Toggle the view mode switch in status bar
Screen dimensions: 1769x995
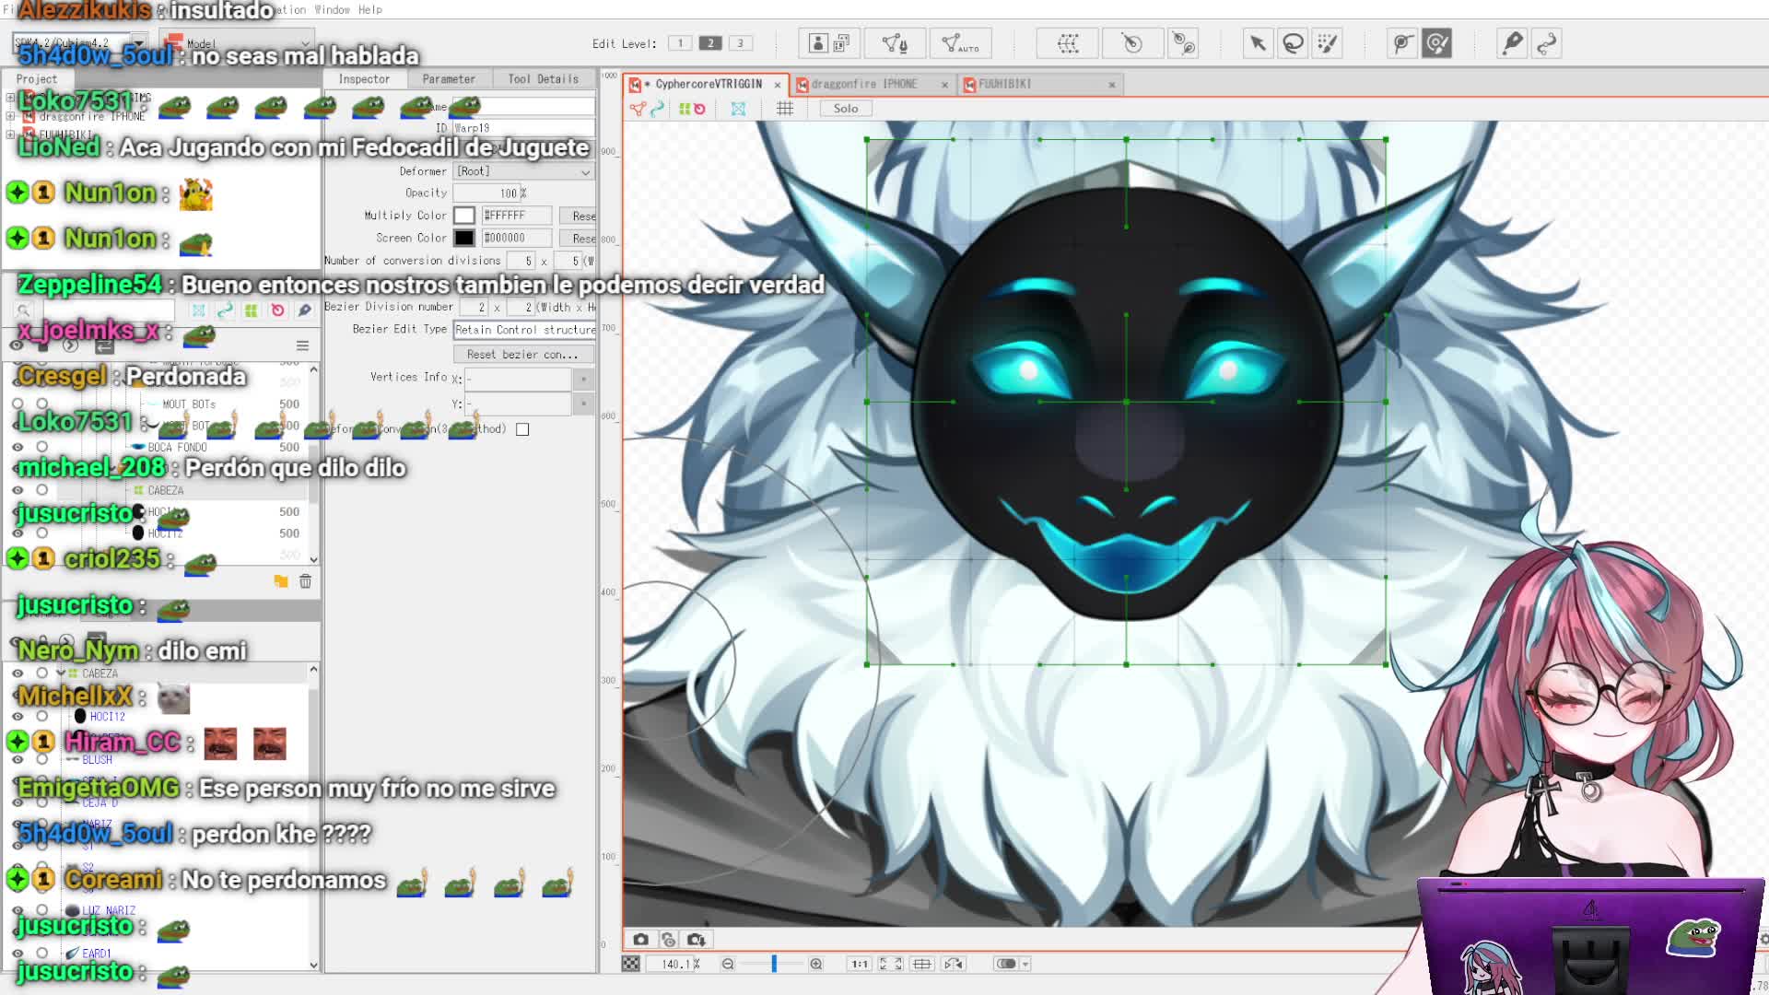pos(1006,964)
